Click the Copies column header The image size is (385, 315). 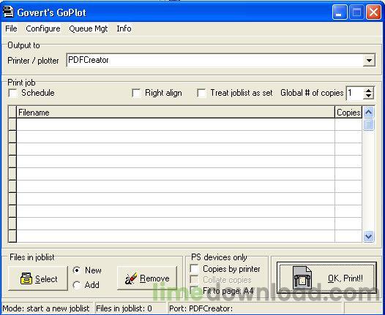click(348, 113)
